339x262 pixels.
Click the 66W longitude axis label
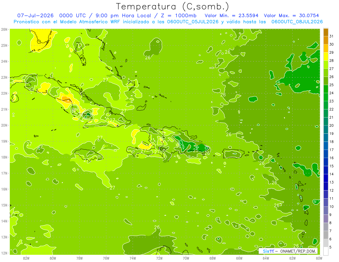(239, 258)
